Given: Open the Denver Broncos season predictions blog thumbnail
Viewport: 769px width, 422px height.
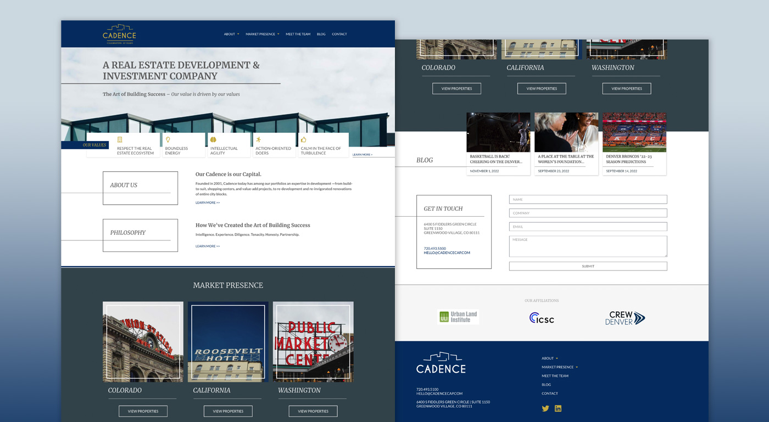Looking at the screenshot, I should 634,132.
